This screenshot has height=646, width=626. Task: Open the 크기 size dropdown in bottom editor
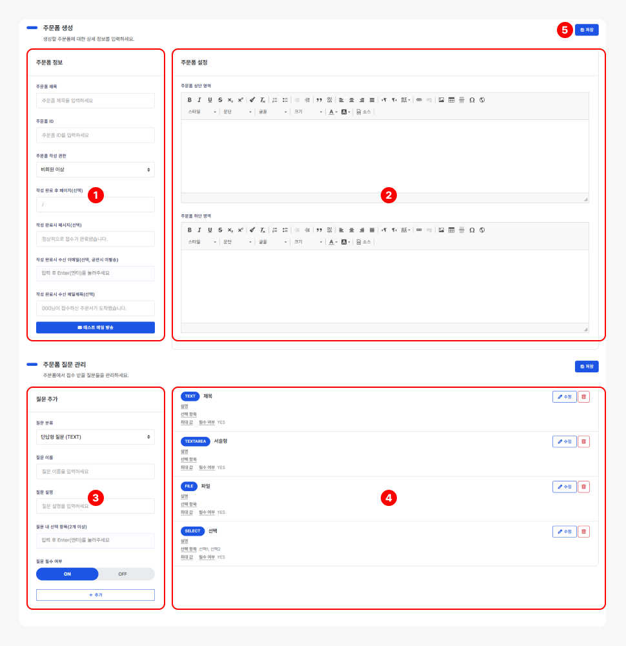(x=308, y=241)
